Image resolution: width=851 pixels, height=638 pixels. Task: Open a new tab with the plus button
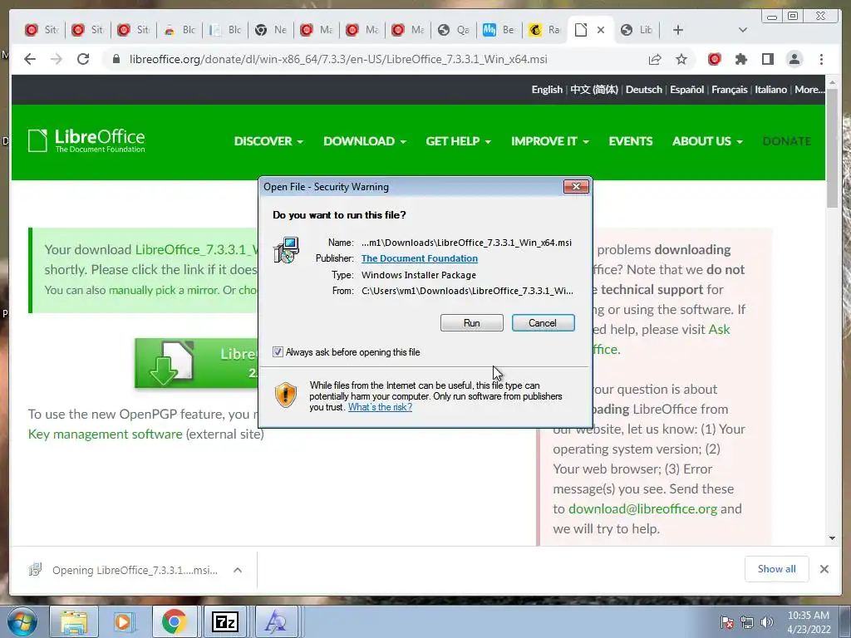(678, 30)
